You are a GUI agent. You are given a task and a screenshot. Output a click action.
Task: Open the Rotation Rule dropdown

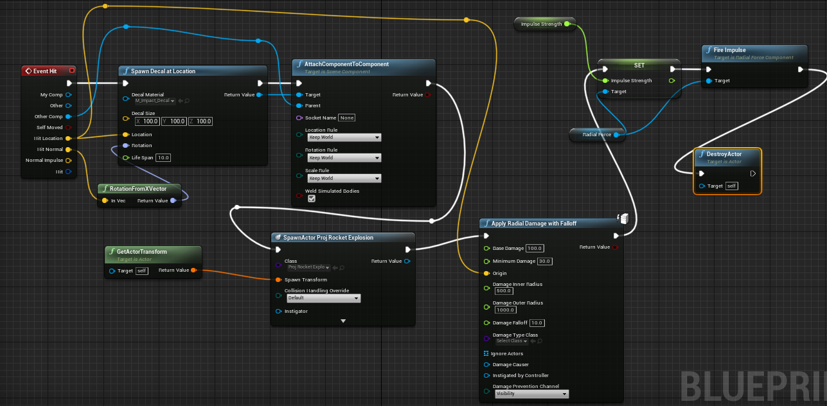coord(344,157)
